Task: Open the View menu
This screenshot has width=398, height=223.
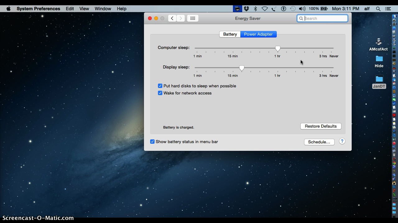Action: point(84,9)
